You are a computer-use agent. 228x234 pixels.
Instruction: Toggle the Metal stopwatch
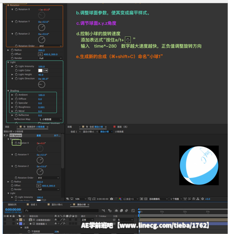point(16,111)
